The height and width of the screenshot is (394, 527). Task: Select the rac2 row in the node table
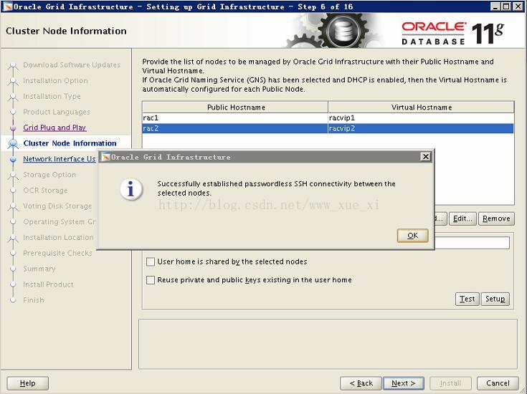(x=328, y=128)
